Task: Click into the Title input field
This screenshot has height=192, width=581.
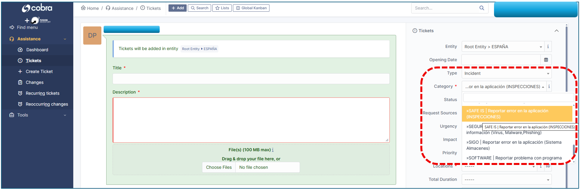Action: click(x=251, y=79)
